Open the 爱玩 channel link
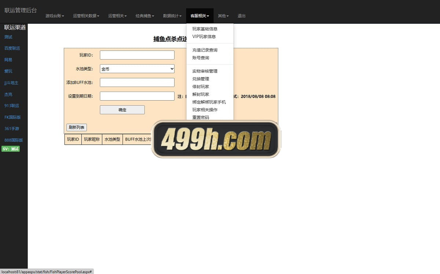Viewport: 440px width, 274px height. [8, 71]
